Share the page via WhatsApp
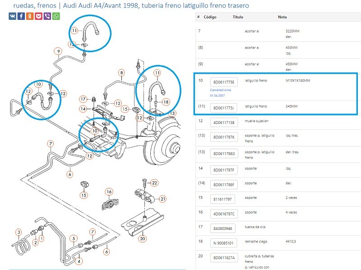 [56, 16]
